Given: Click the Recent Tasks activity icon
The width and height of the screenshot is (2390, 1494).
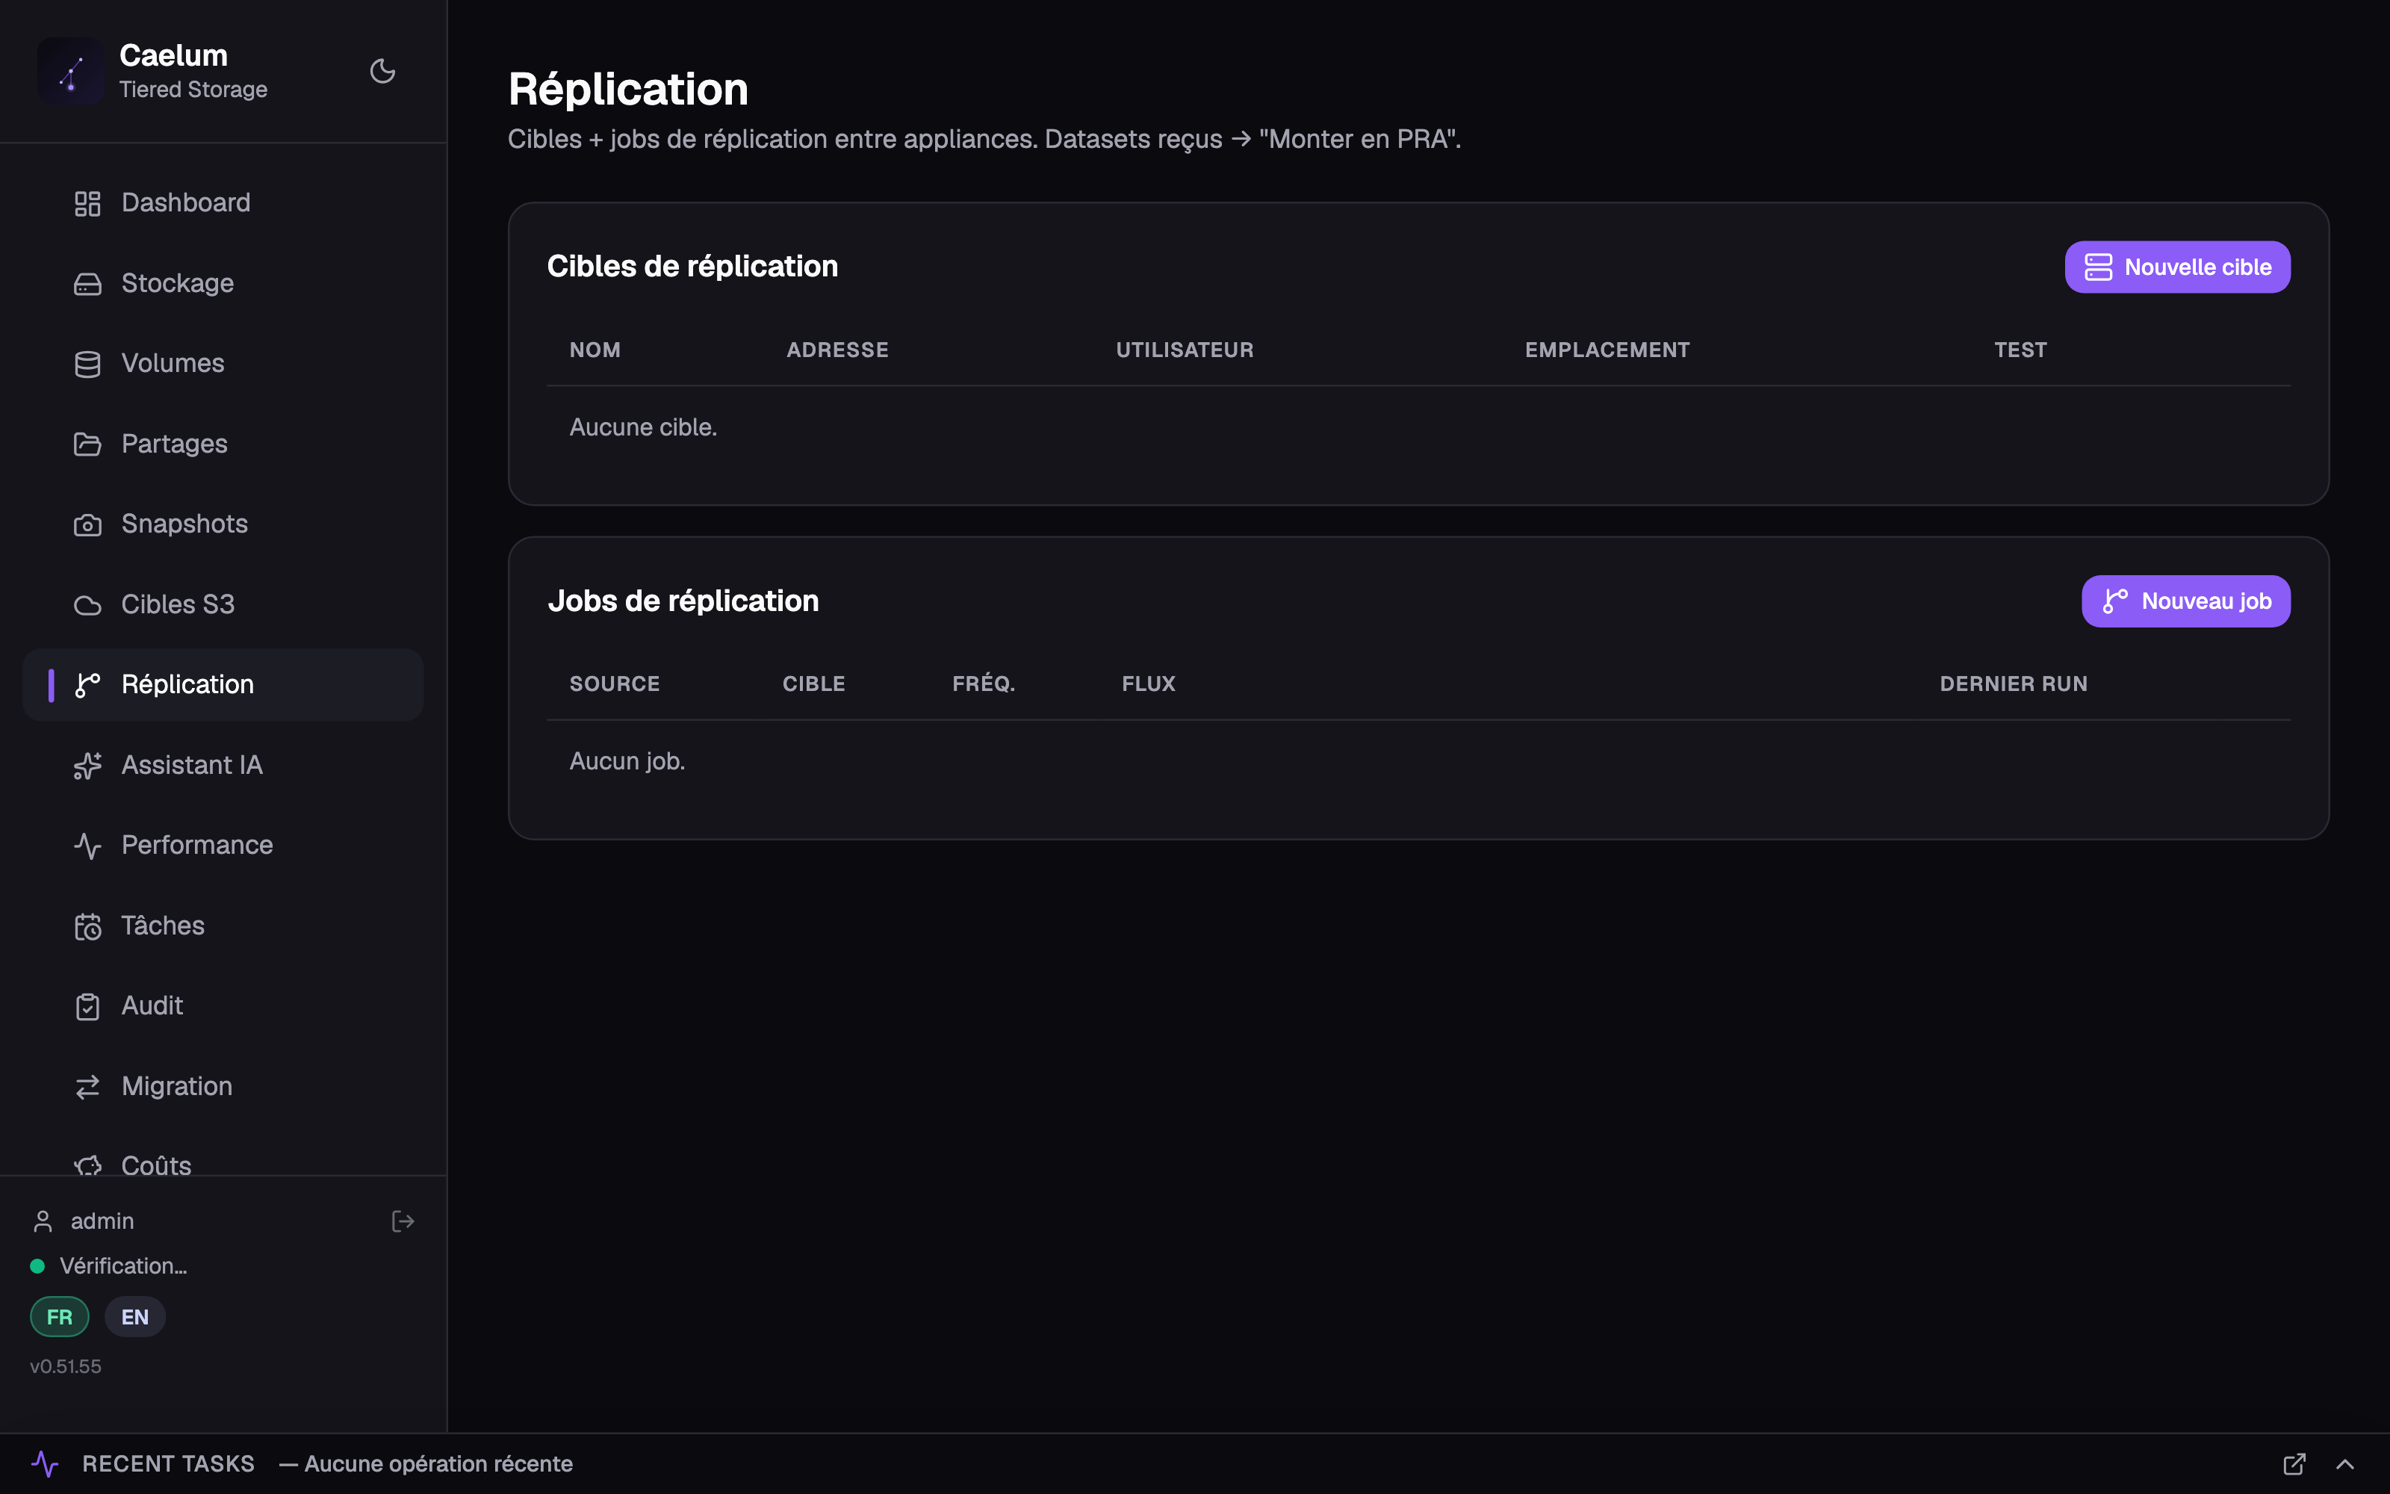Looking at the screenshot, I should [x=45, y=1463].
